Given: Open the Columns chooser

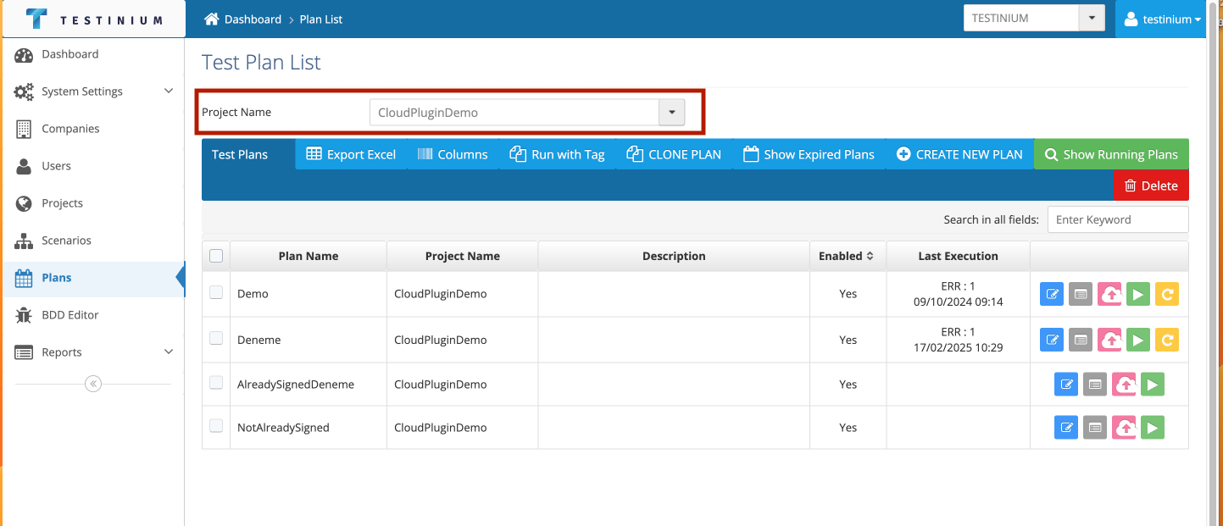Looking at the screenshot, I should [x=453, y=154].
